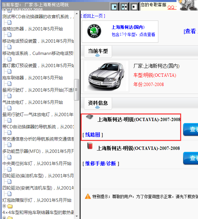Click the customer service mascot image
The height and width of the screenshot is (219, 198).
pos(188,5)
